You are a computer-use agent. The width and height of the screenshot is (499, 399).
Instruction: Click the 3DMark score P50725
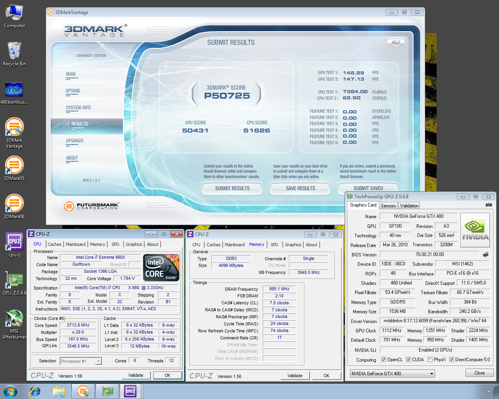(227, 96)
